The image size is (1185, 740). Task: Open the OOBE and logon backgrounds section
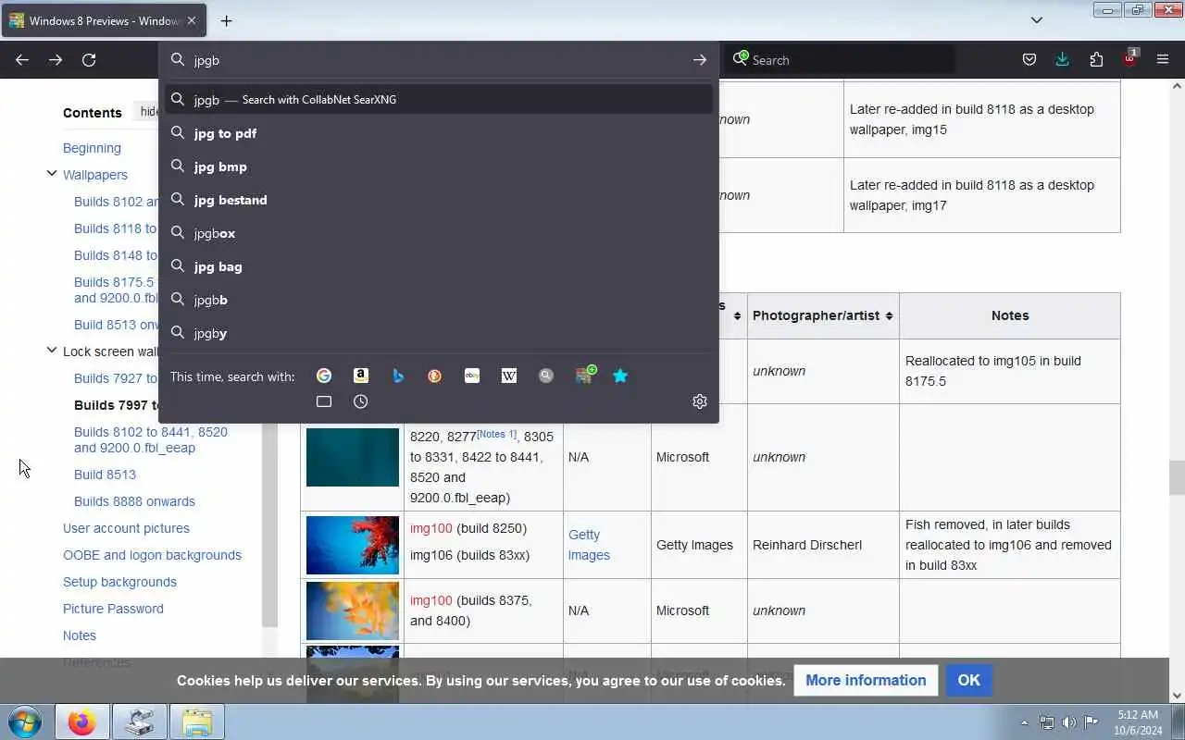coord(152,555)
